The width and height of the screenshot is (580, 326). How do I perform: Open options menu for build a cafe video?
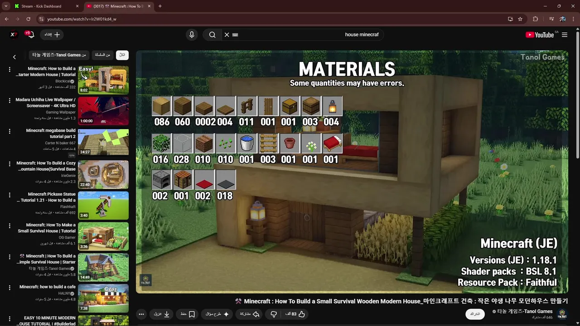(x=10, y=288)
